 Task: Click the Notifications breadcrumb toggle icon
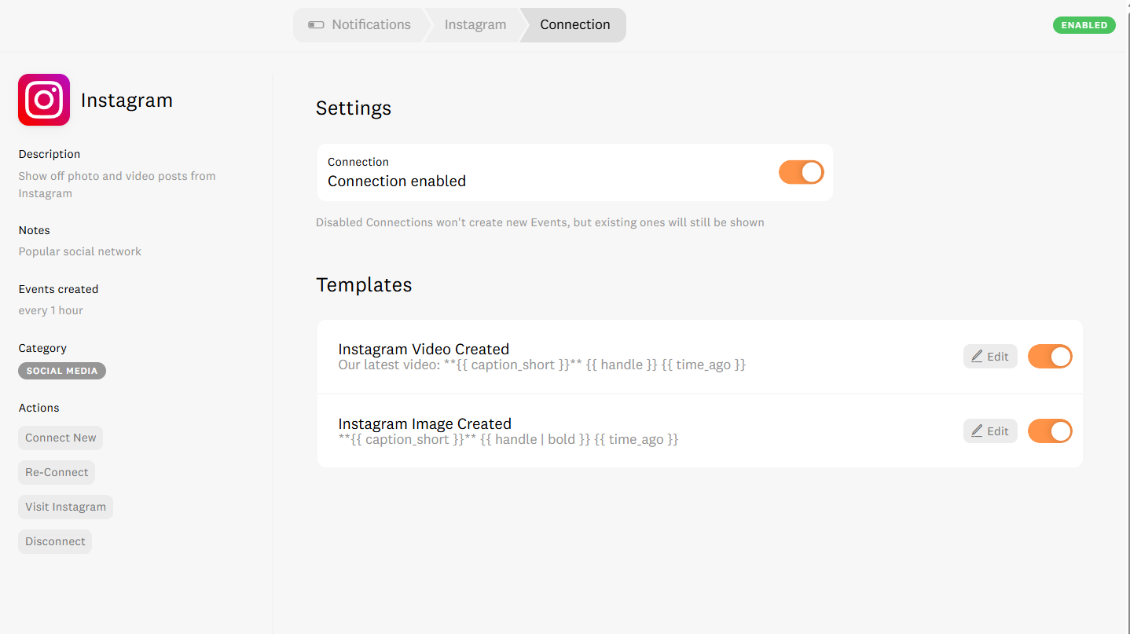316,25
